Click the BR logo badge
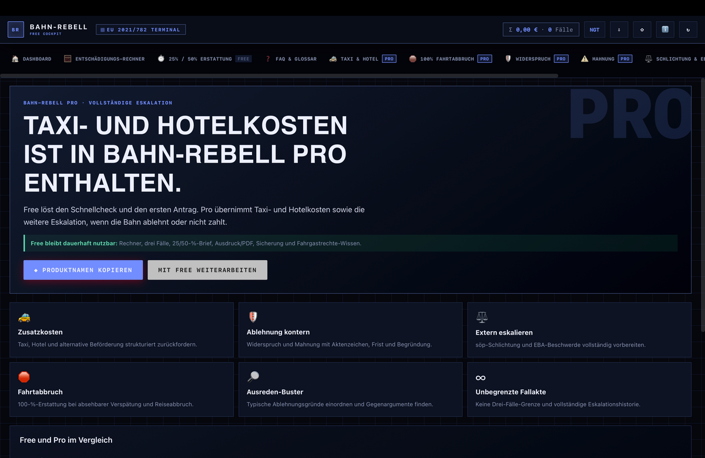 tap(16, 29)
